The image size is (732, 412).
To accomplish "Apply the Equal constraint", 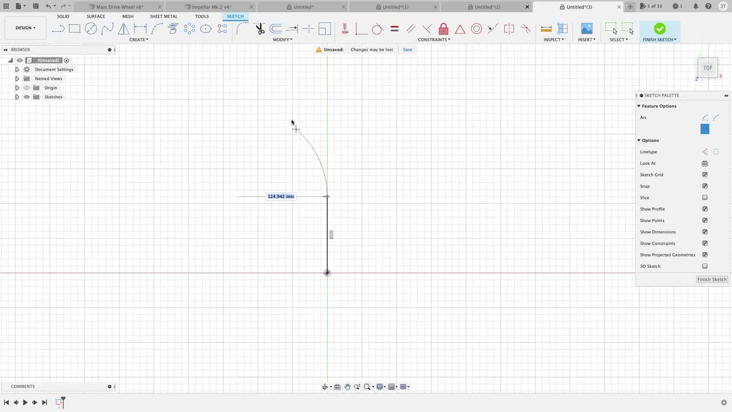I will [x=394, y=29].
